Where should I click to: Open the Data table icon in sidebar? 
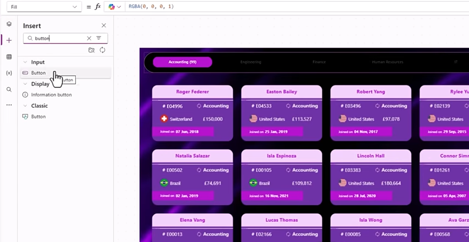(9, 57)
